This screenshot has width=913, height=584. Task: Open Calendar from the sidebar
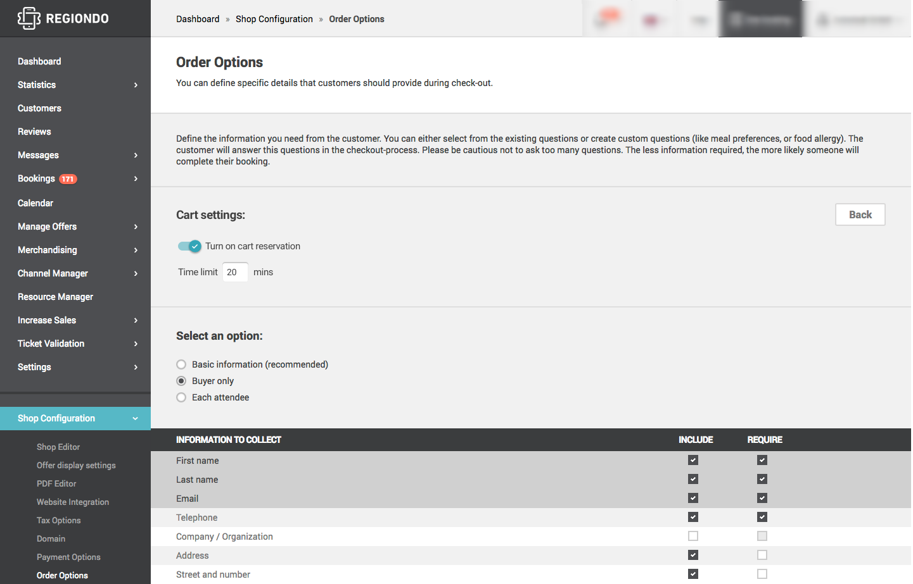point(35,203)
